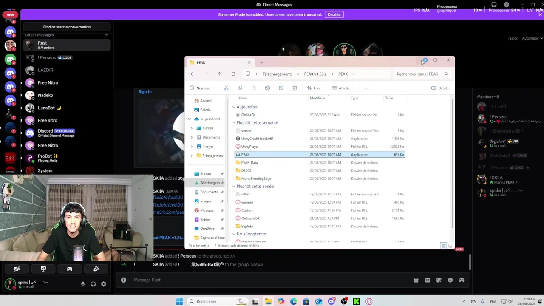Collapse the Aujourd'hui file group
This screenshot has width=544, height=306.
(234, 107)
